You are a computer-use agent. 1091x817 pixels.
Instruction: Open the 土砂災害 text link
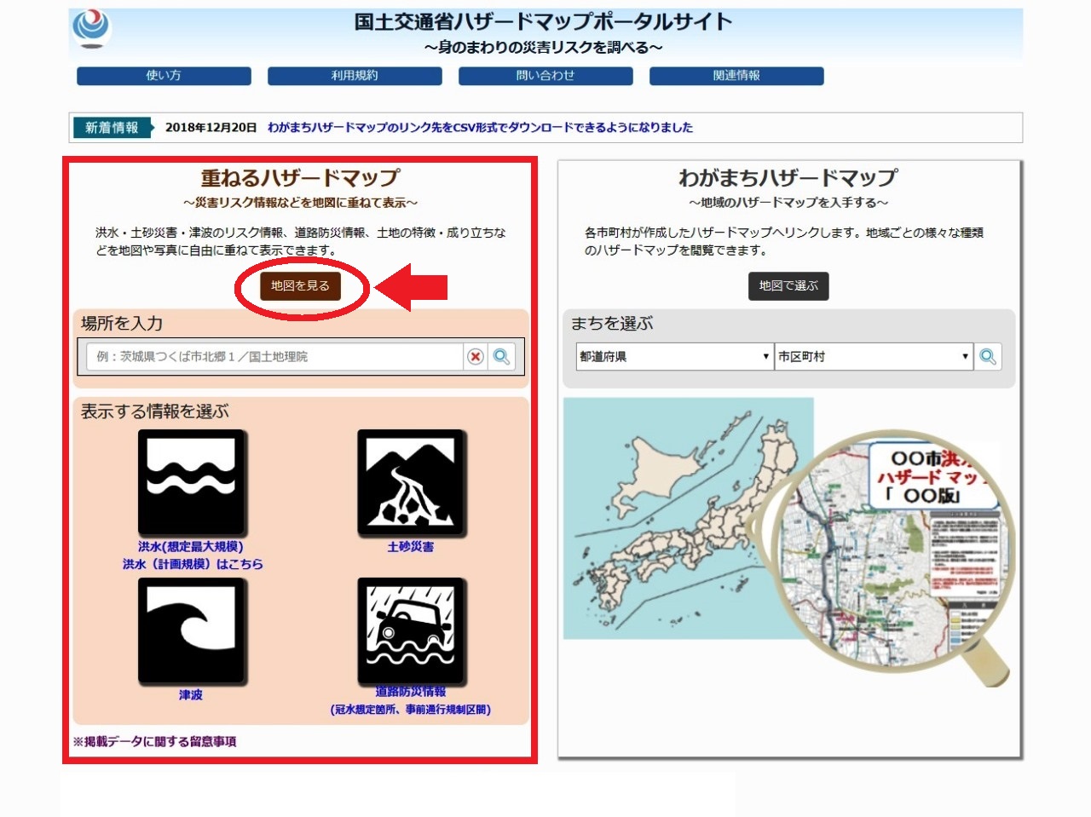(411, 547)
